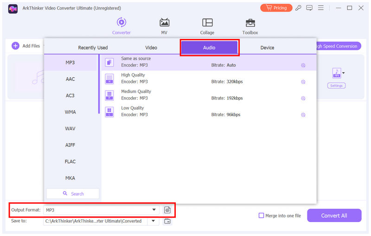Image resolution: width=371 pixels, height=236 pixels.
Task: Select WAV in format list
Action: click(70, 129)
